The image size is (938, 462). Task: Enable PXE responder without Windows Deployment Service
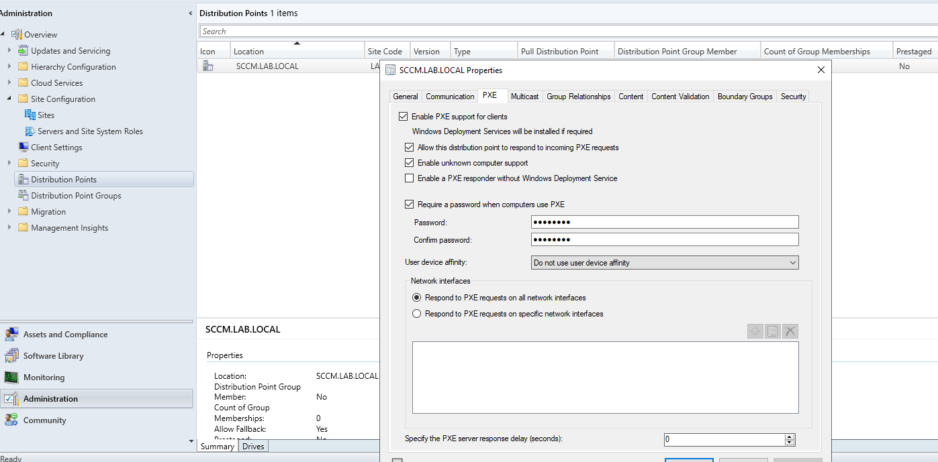pyautogui.click(x=409, y=178)
